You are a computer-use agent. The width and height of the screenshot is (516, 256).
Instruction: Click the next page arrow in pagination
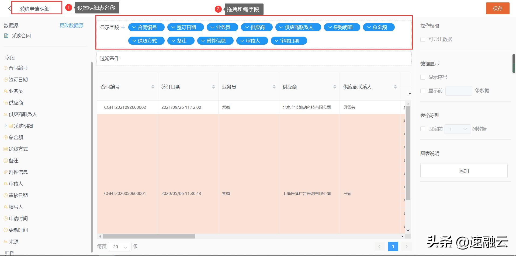406,246
